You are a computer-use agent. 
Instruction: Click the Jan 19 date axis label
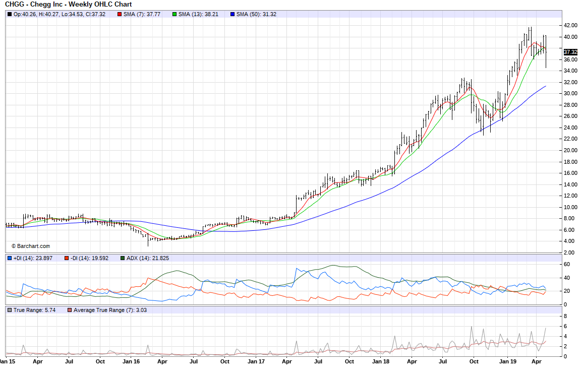coord(508,361)
